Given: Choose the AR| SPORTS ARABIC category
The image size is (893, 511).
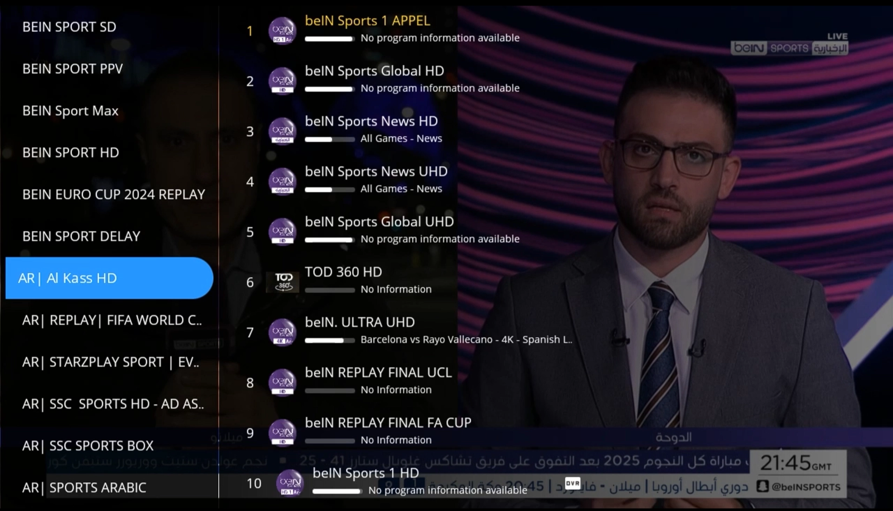Looking at the screenshot, I should pos(84,488).
